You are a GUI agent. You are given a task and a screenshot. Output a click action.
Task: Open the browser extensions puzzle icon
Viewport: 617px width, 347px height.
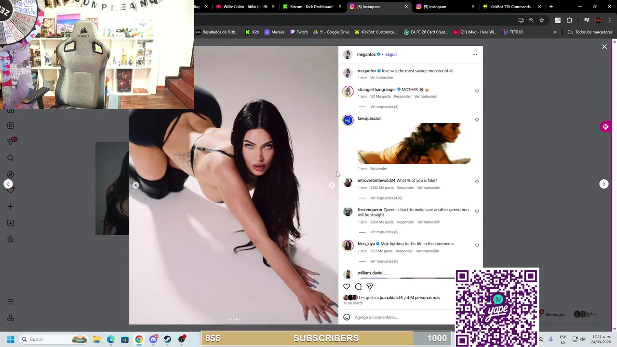(569, 20)
